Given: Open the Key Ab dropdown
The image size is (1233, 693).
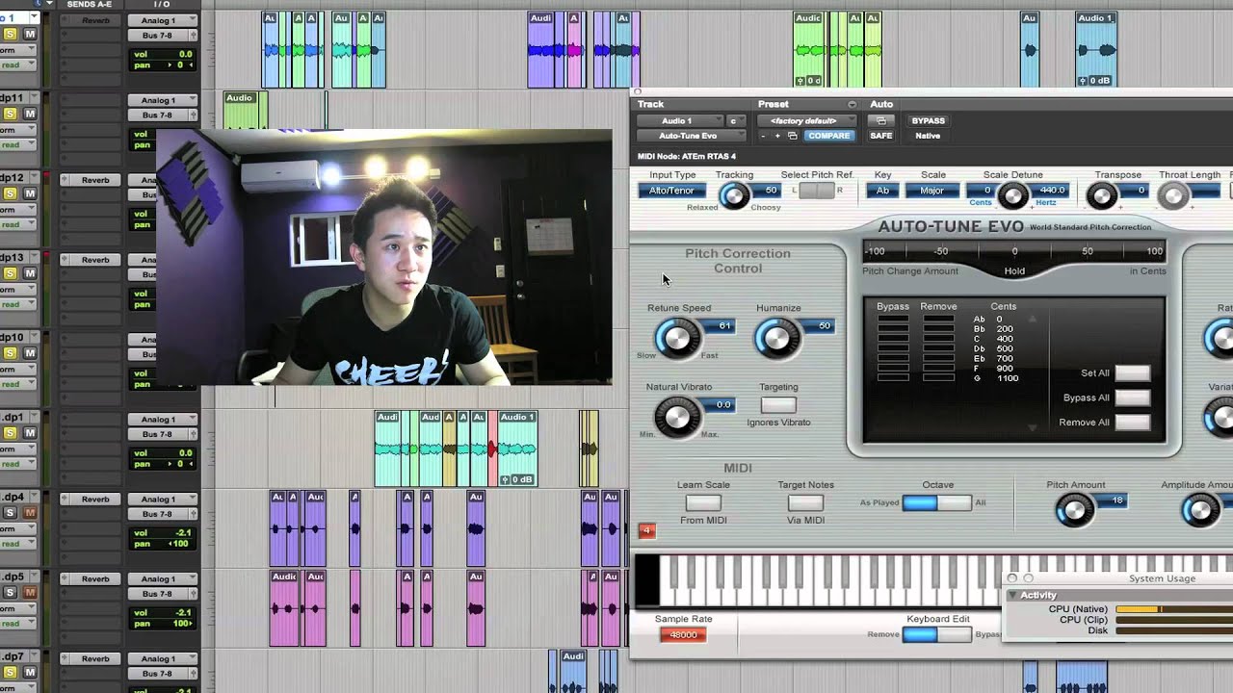Looking at the screenshot, I should pos(882,191).
